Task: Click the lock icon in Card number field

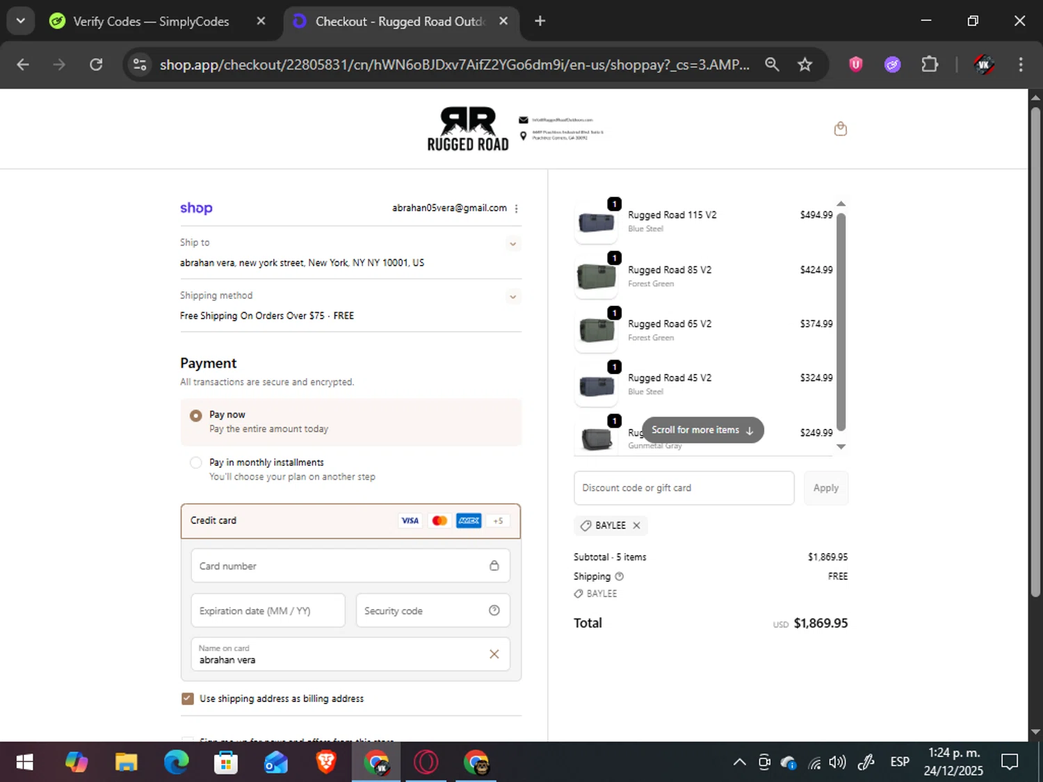Action: (x=494, y=566)
